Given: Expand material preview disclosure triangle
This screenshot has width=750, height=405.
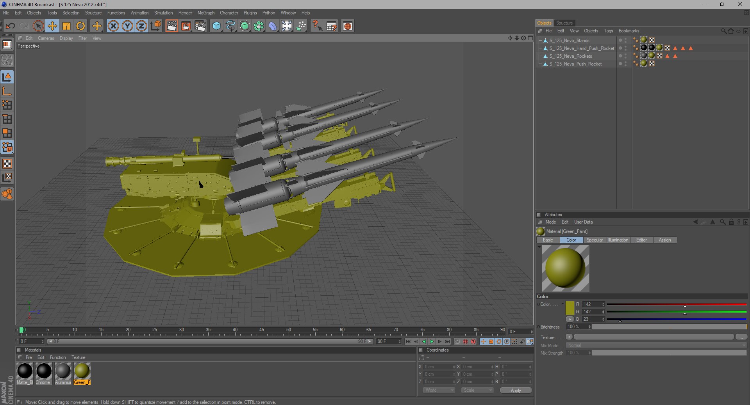Looking at the screenshot, I should click(539, 247).
